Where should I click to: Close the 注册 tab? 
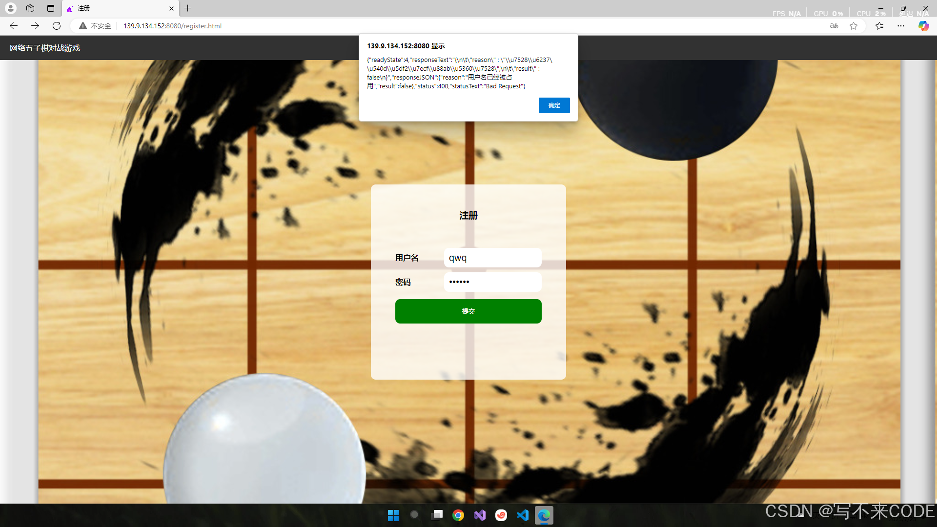[x=171, y=8]
